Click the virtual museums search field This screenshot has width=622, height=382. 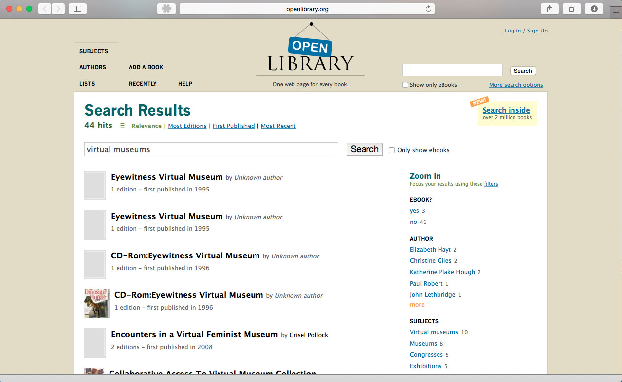pyautogui.click(x=211, y=149)
